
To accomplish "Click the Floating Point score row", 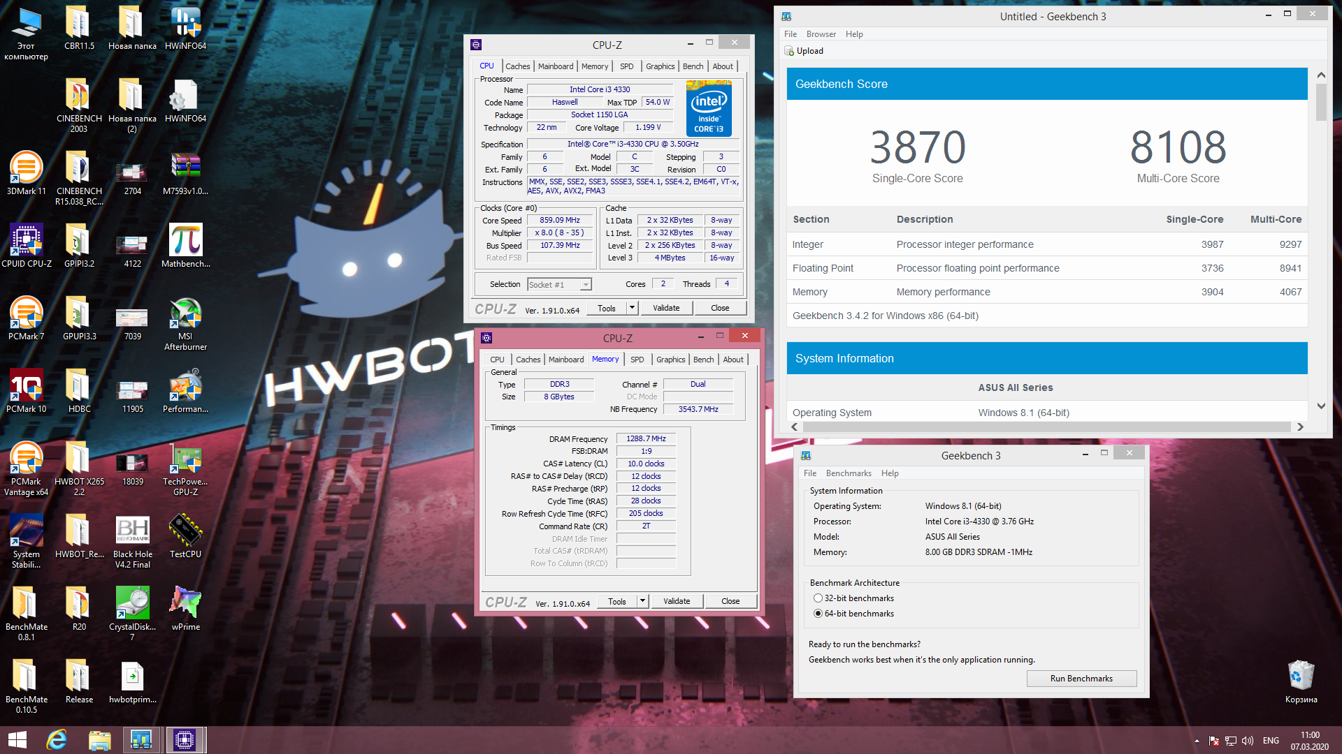I will click(1046, 268).
